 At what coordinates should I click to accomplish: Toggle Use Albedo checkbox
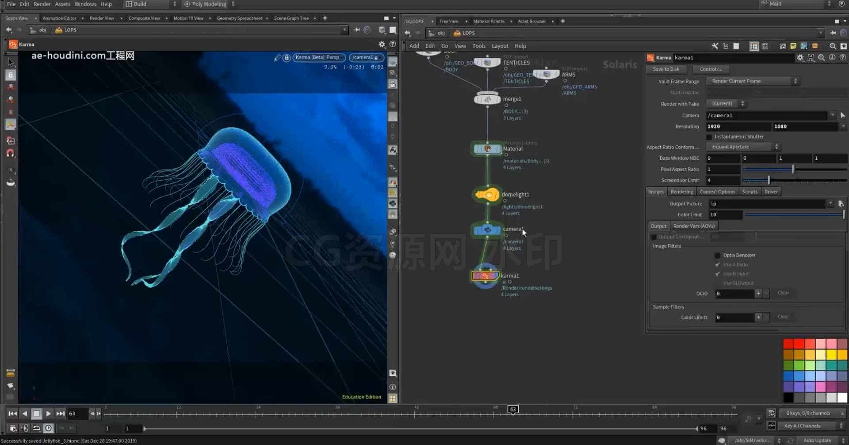point(717,265)
